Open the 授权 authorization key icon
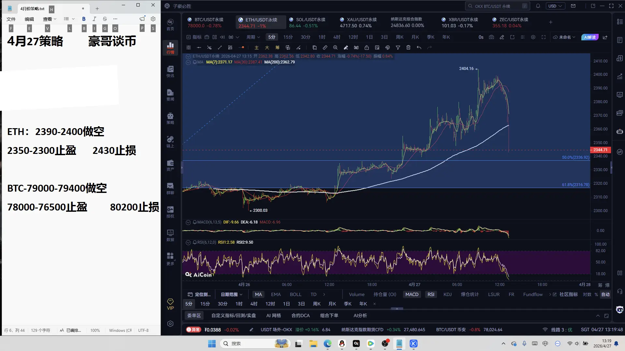Image resolution: width=625 pixels, height=351 pixels. [x=170, y=212]
